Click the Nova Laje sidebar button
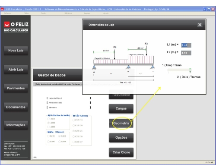The height and width of the screenshot is (165, 216). coord(16,51)
